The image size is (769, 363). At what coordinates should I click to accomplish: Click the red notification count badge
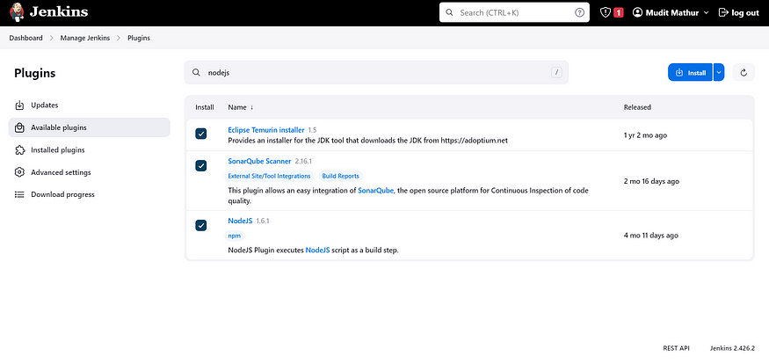619,13
